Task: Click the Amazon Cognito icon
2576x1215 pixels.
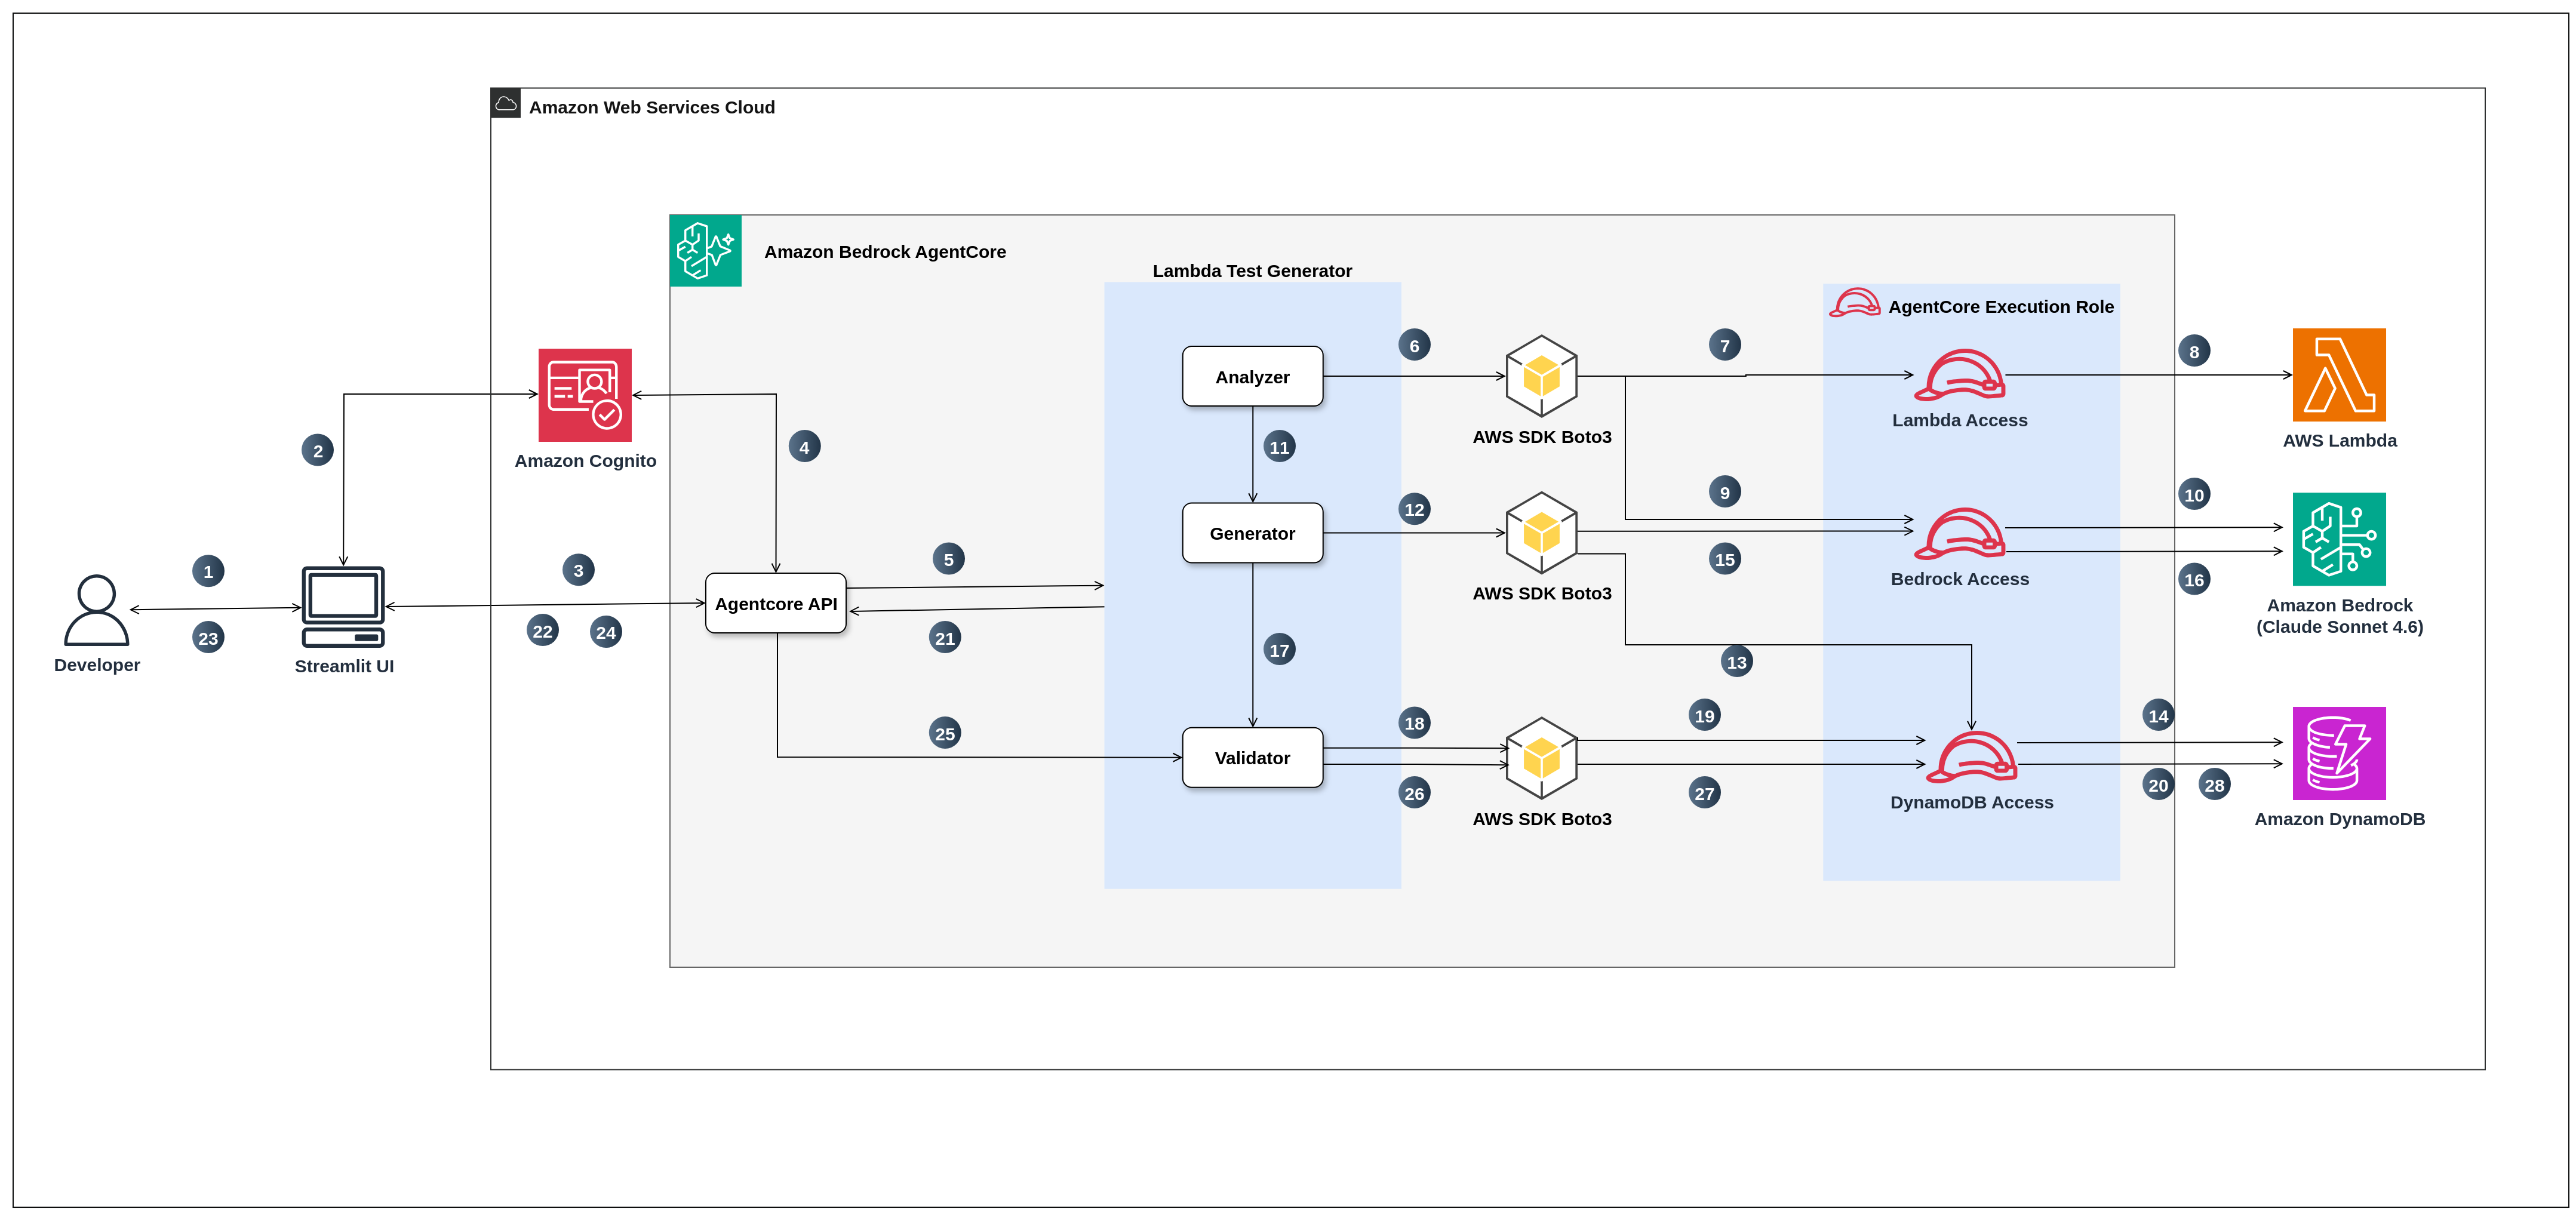Action: click(585, 395)
